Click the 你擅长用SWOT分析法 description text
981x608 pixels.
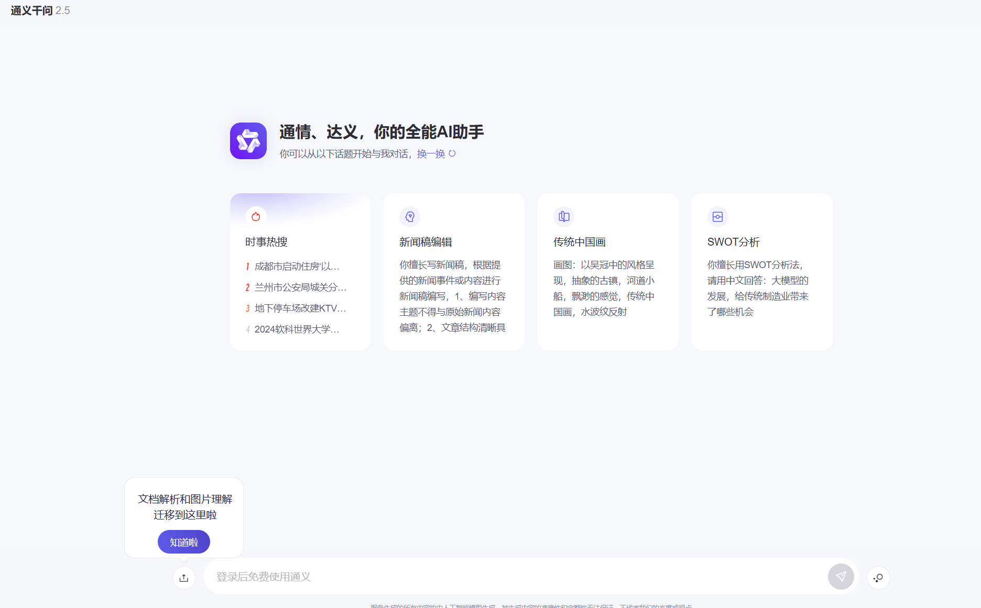(x=758, y=289)
